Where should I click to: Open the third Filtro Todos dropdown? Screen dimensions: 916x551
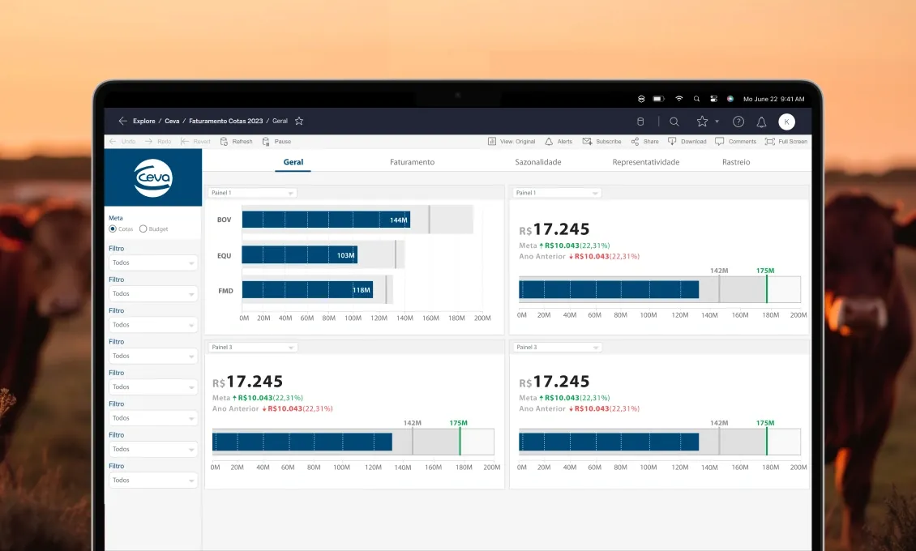tap(153, 325)
